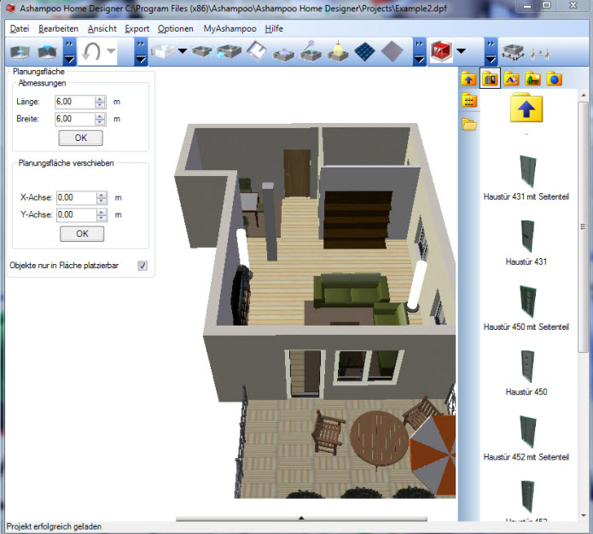Image resolution: width=593 pixels, height=534 pixels.
Task: Click the second view mode icon with blue roof
Action: tap(47, 52)
